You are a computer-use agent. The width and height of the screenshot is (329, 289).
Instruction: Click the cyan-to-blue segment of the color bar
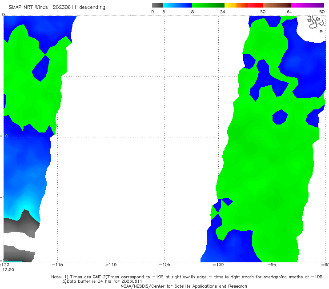tap(177, 5)
